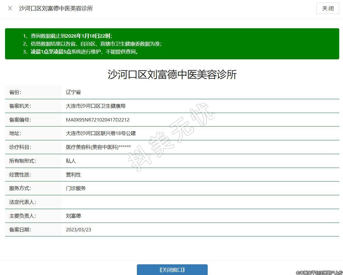The height and width of the screenshot is (275, 343).
Task: Click the notice line mentioning 卫生健康委数据
Action: 92,44
